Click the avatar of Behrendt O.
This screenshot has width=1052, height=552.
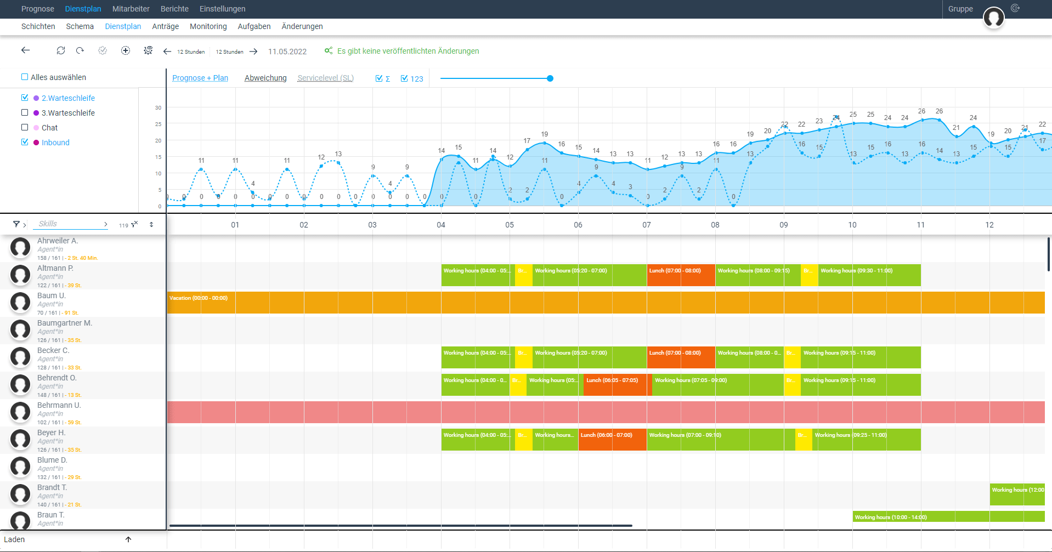20,385
